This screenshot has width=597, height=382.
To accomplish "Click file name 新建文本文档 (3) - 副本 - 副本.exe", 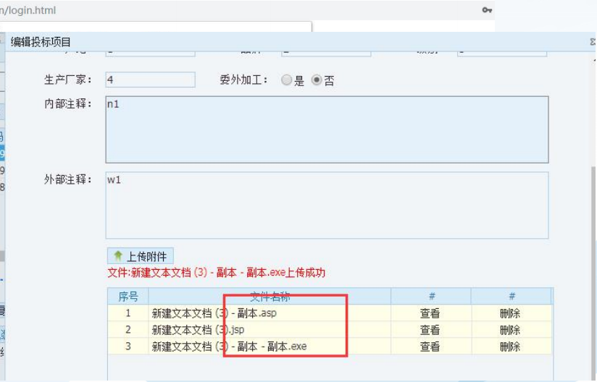I will tap(229, 347).
